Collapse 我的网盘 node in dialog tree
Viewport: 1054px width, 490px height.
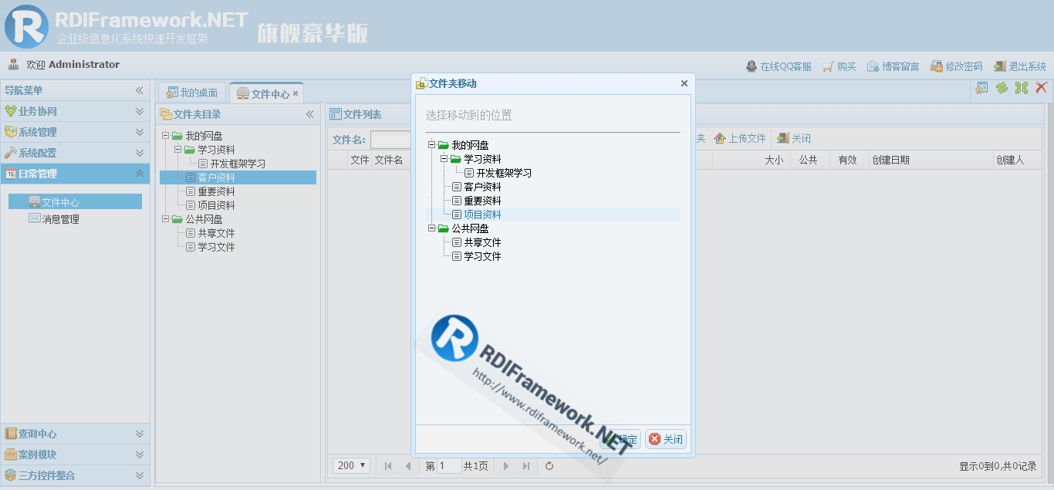point(432,145)
